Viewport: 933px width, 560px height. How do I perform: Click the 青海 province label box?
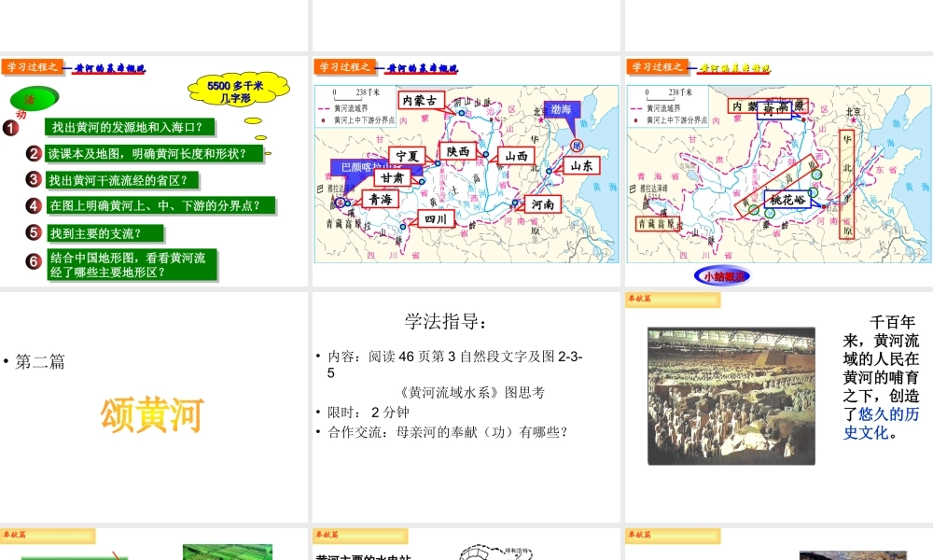(x=381, y=199)
